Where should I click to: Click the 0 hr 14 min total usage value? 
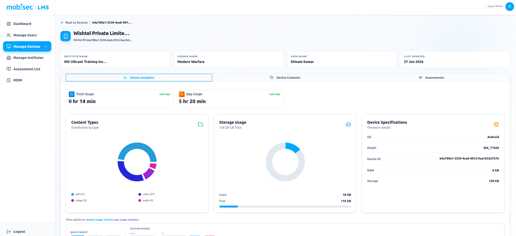click(x=82, y=101)
